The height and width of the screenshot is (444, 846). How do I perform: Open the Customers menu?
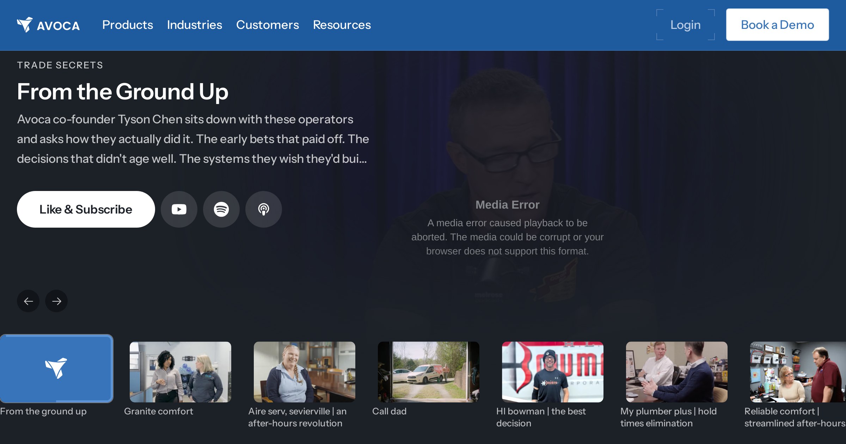click(x=268, y=25)
